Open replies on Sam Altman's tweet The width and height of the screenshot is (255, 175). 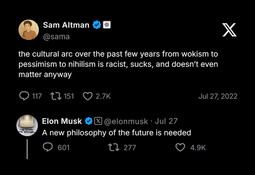pos(24,96)
